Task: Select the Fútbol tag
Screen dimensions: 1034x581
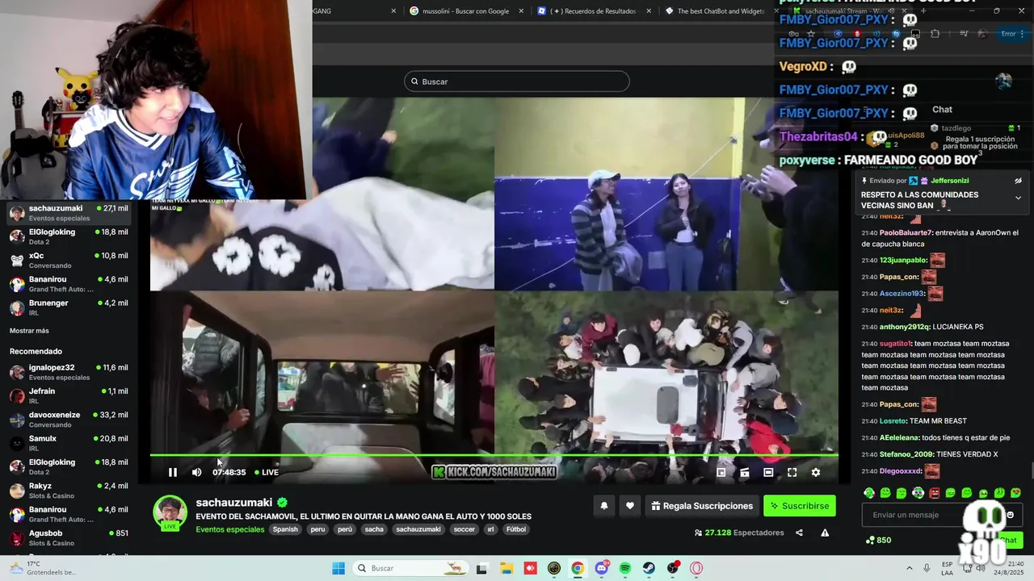Action: tap(515, 529)
